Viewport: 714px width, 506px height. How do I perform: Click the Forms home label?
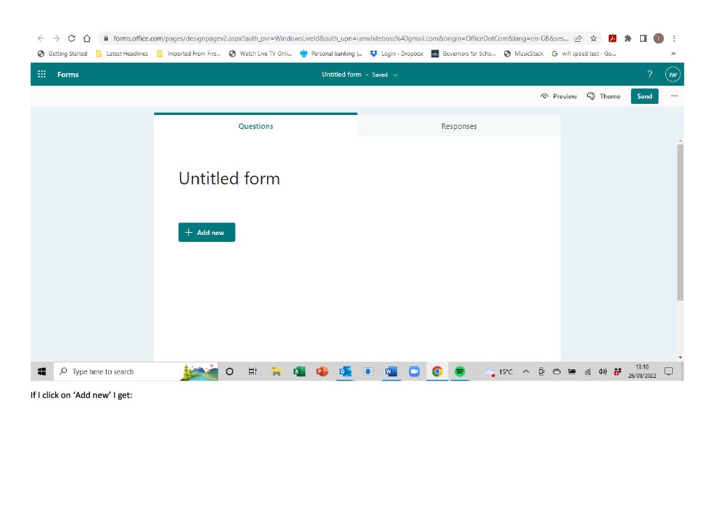[x=68, y=74]
